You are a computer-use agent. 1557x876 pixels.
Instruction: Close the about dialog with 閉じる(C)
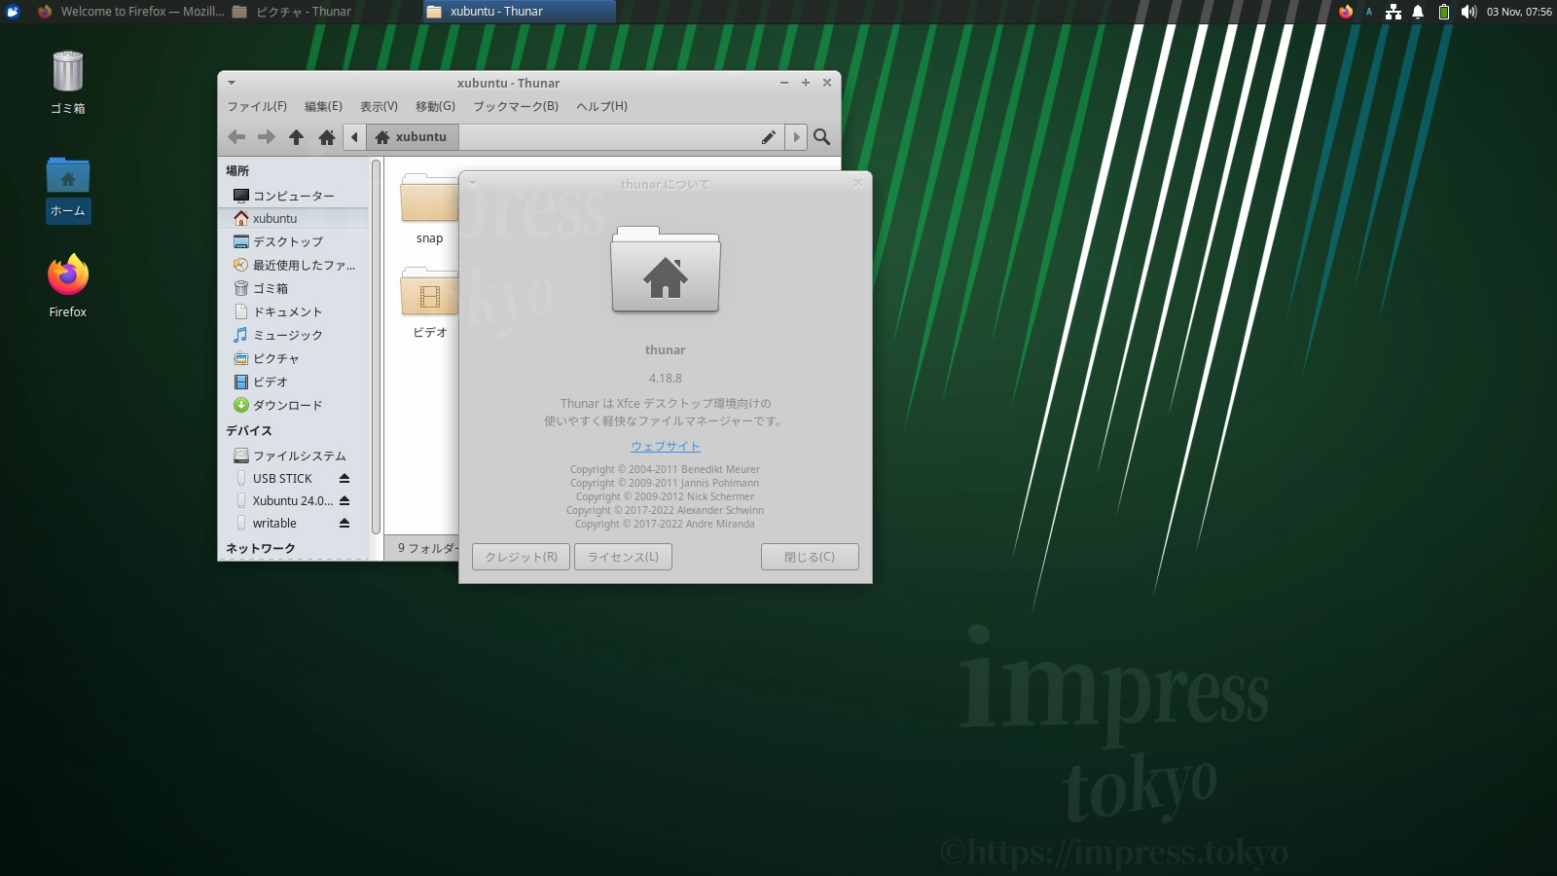click(x=810, y=557)
